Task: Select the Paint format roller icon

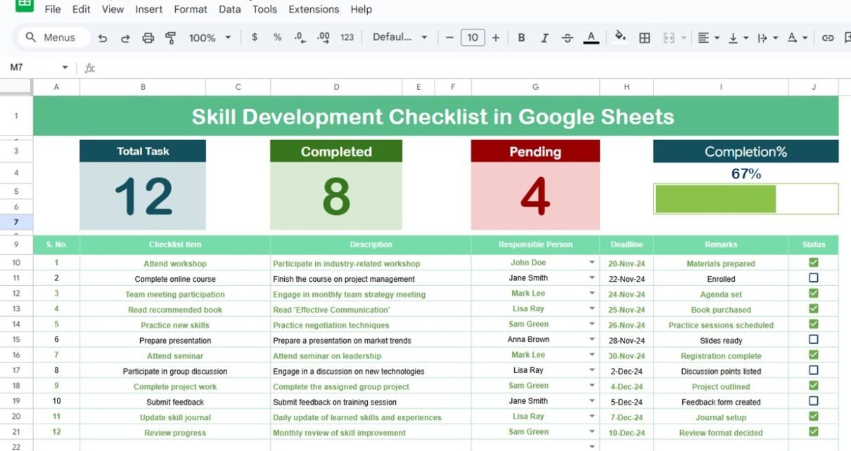Action: click(170, 38)
